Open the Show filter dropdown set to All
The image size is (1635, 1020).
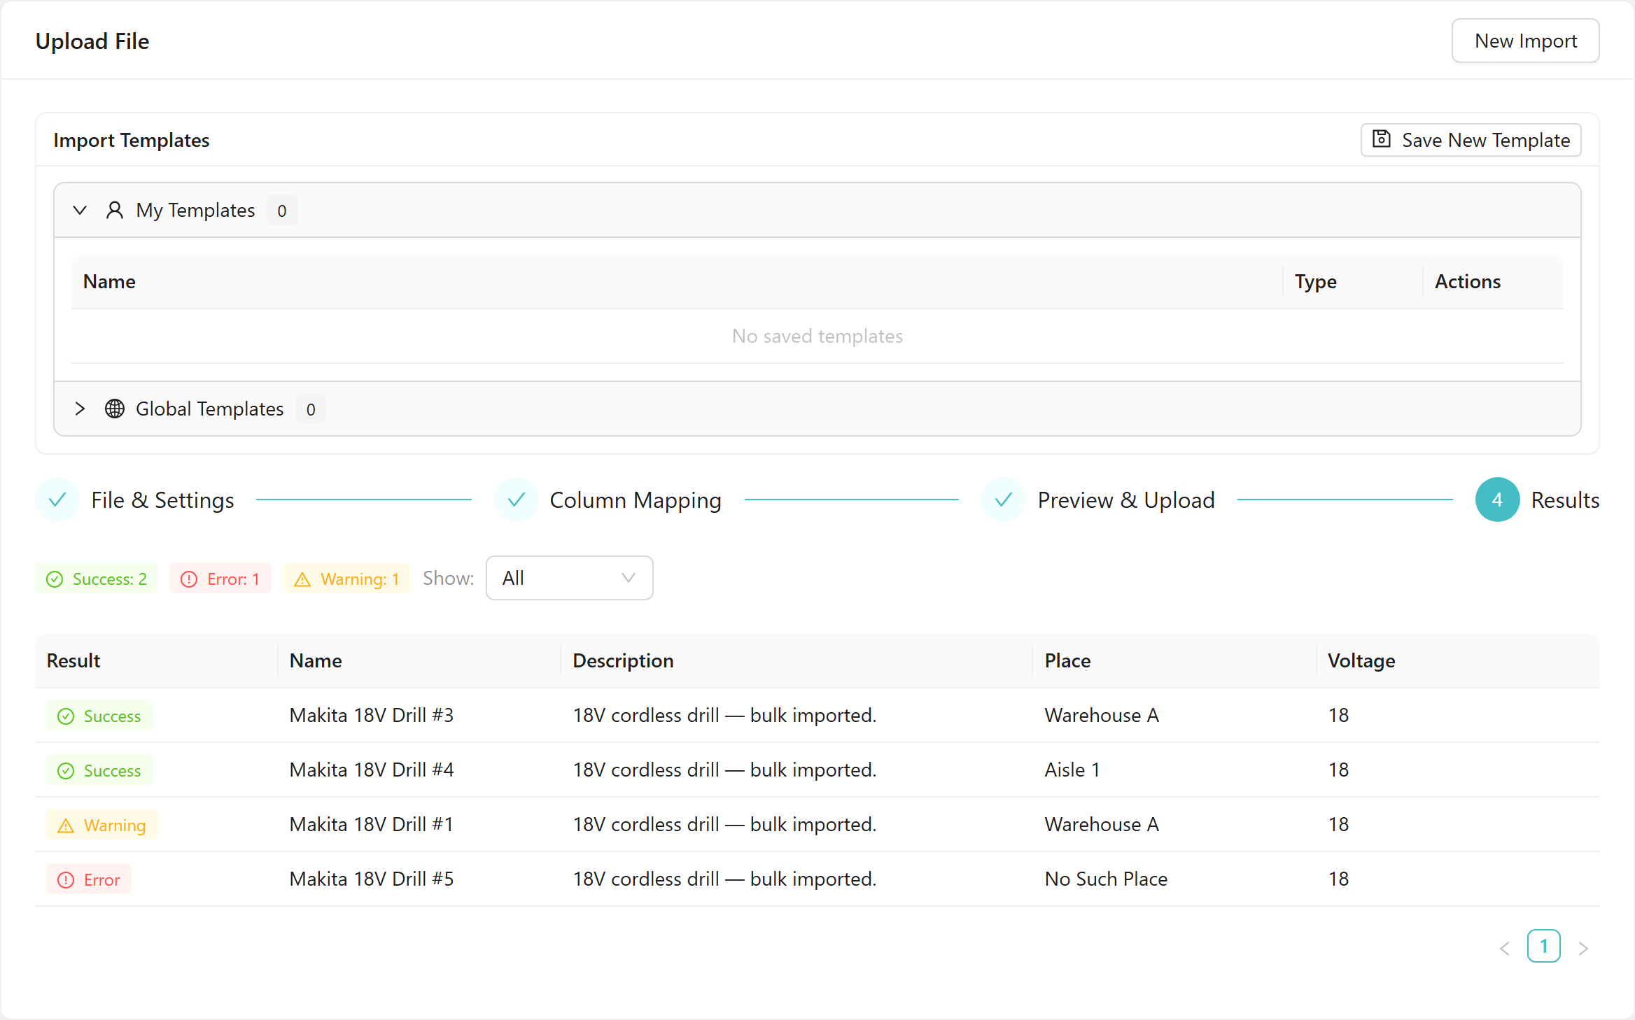click(x=570, y=578)
